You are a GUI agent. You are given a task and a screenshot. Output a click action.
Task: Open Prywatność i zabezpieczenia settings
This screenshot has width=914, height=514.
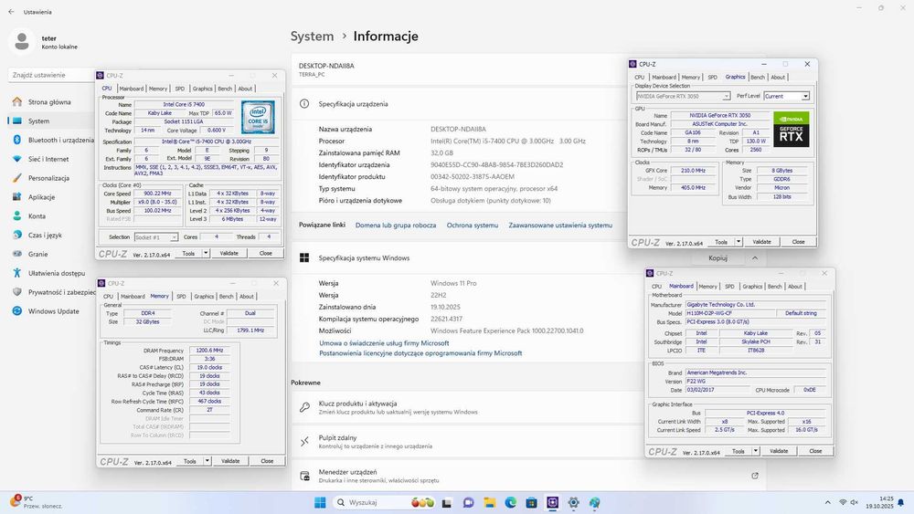pos(52,292)
